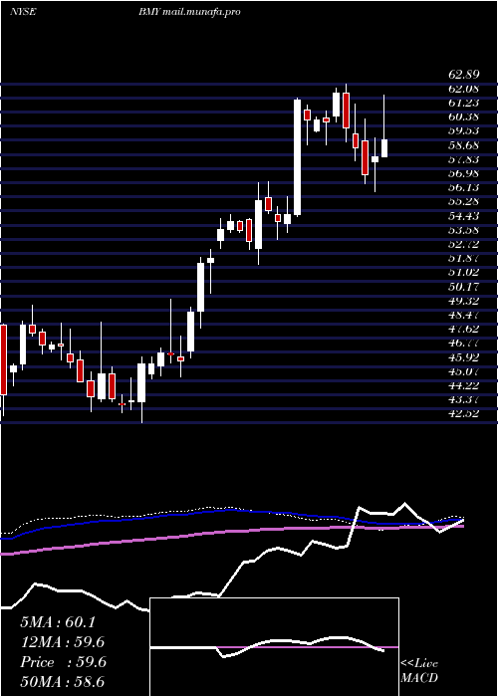This screenshot has height=697, width=498.
Task: Click the 61.23 price axis label
Action: pos(466,103)
